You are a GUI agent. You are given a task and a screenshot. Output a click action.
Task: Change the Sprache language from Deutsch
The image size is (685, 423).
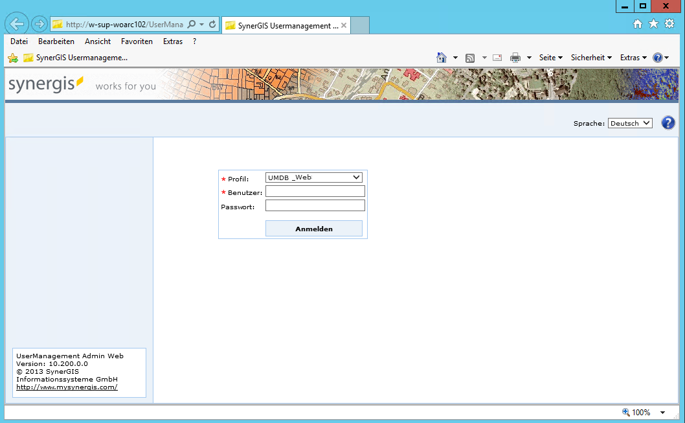point(629,122)
